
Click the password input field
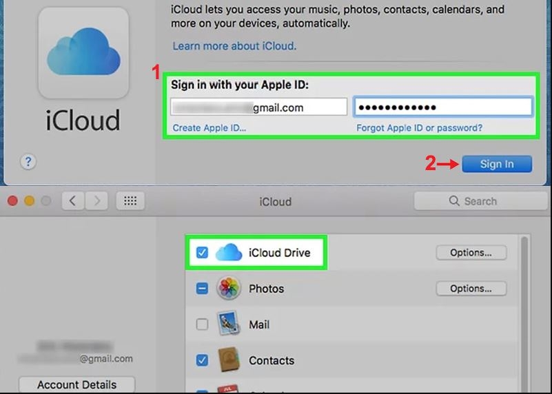pos(443,107)
